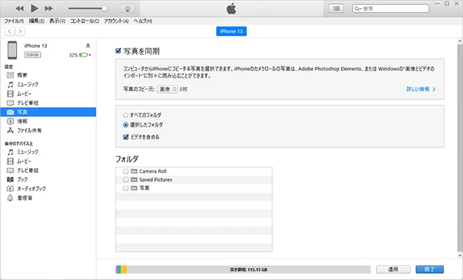463x280 pixels.
Task: Click the 終了 button
Action: click(x=429, y=269)
